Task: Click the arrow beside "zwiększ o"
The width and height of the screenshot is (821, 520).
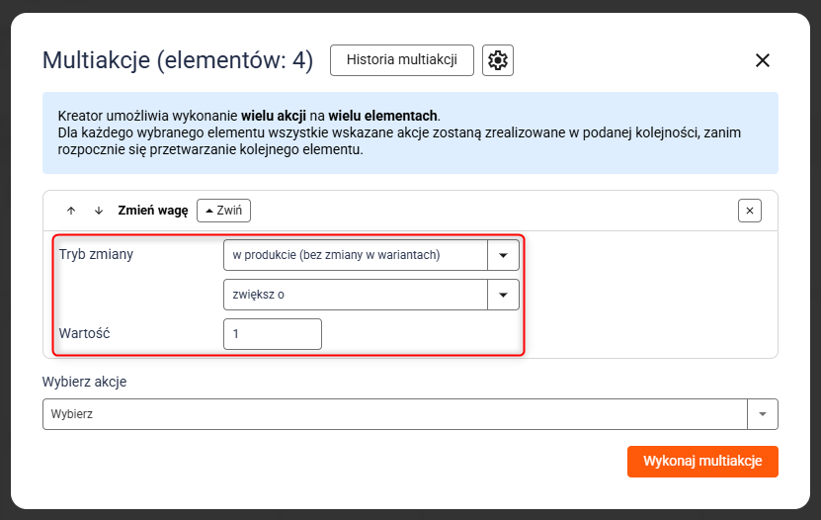Action: pyautogui.click(x=504, y=295)
